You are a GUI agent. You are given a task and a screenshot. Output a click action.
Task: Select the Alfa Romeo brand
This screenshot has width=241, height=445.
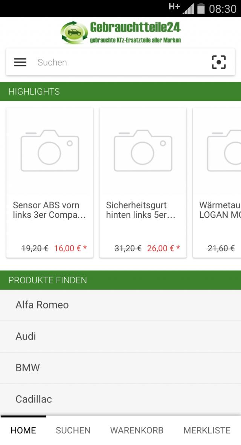click(42, 305)
